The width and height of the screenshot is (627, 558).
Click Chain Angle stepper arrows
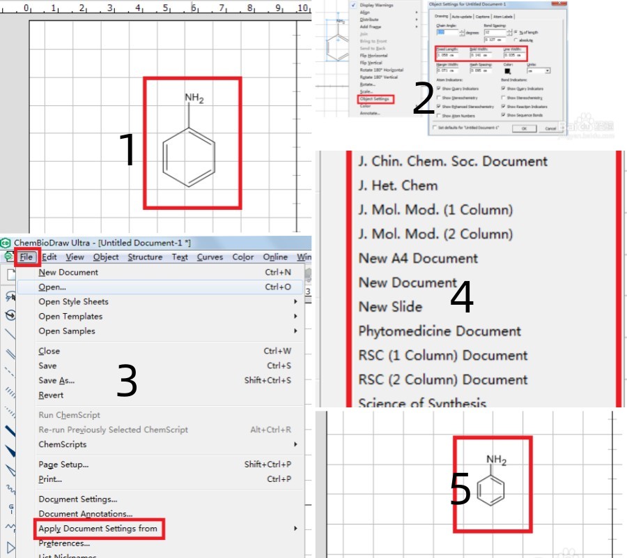[x=463, y=32]
